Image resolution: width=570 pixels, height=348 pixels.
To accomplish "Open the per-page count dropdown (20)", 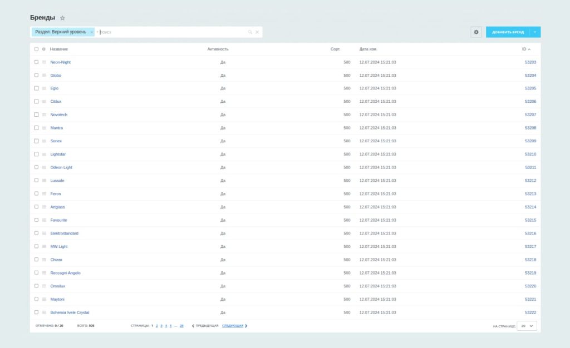I will (x=527, y=326).
